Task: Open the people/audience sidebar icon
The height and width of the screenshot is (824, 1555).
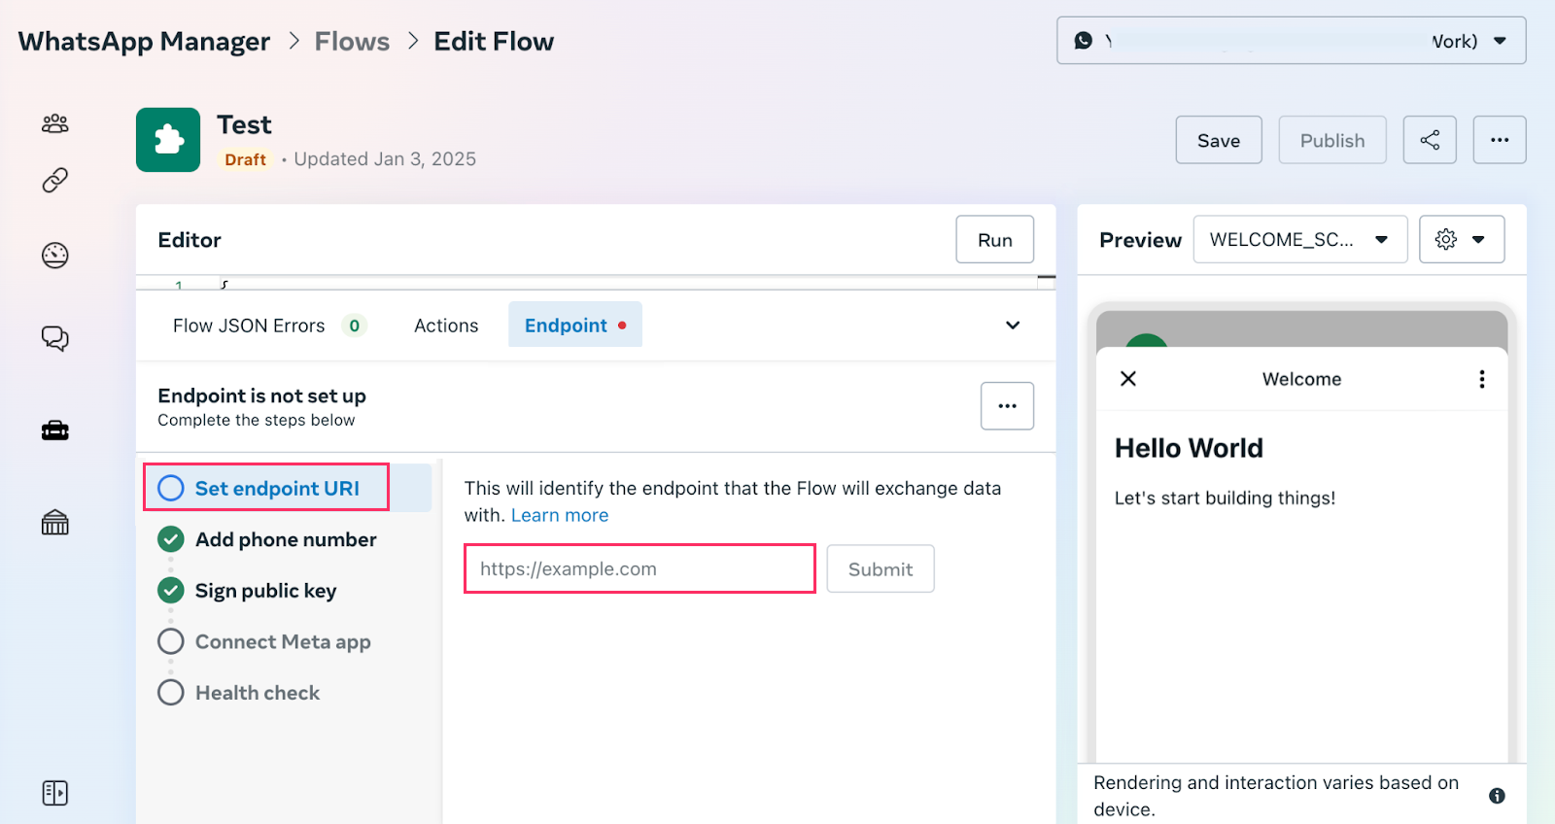Action: tap(55, 123)
